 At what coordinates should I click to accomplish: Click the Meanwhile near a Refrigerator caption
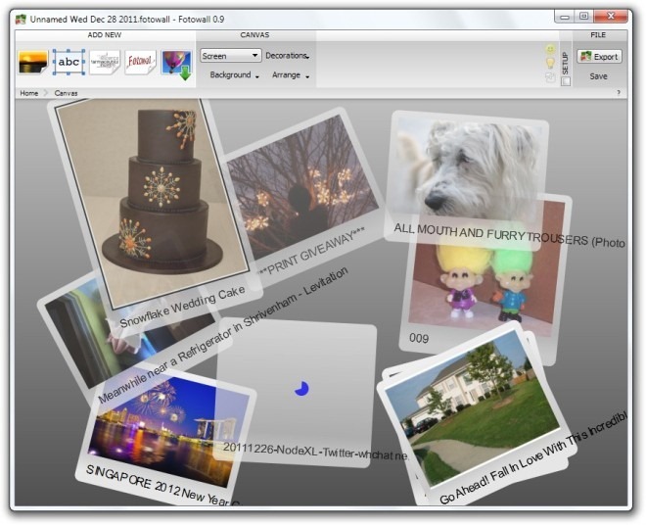click(x=222, y=335)
